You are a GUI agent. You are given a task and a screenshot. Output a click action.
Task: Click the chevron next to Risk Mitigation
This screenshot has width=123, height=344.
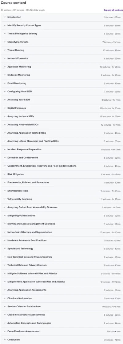(x=5, y=174)
